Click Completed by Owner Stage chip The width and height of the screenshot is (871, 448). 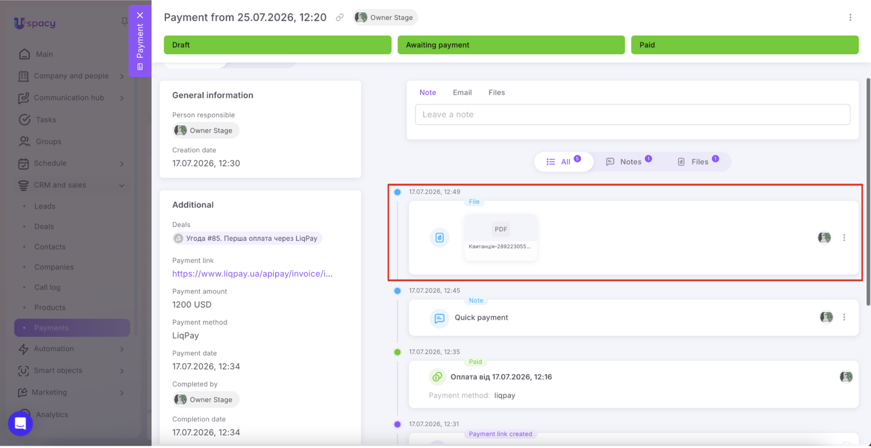[x=206, y=400]
